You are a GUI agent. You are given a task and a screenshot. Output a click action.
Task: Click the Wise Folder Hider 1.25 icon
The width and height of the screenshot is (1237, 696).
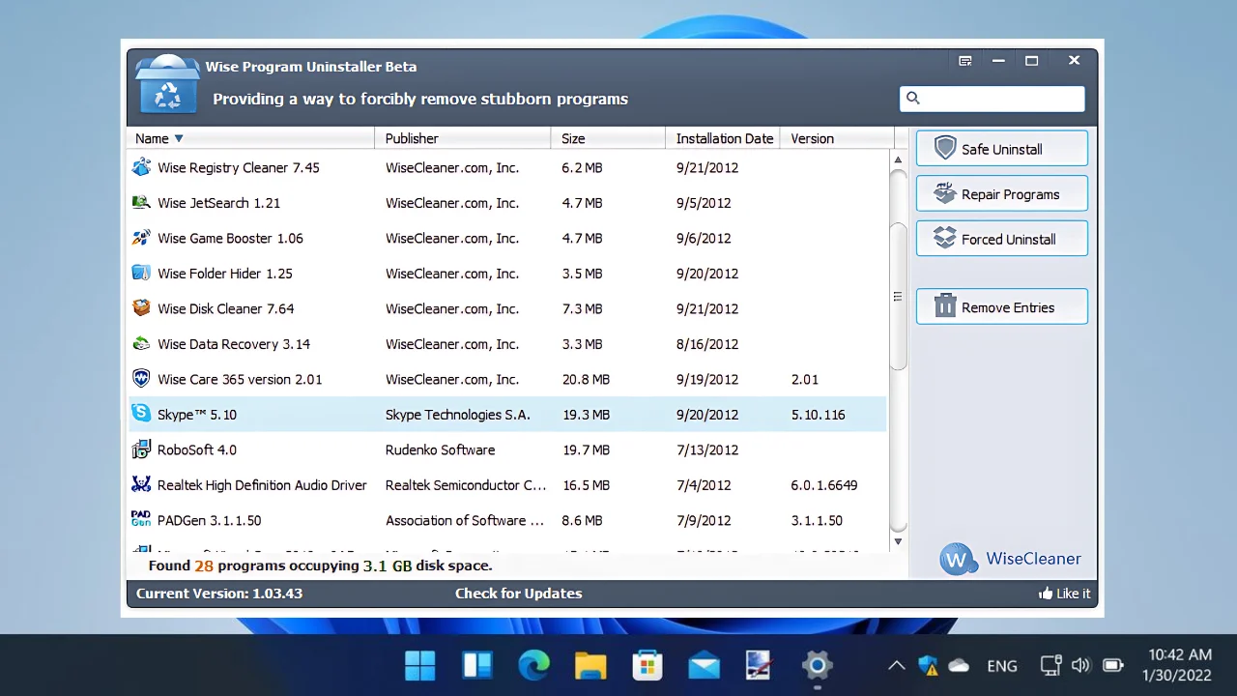coord(141,274)
